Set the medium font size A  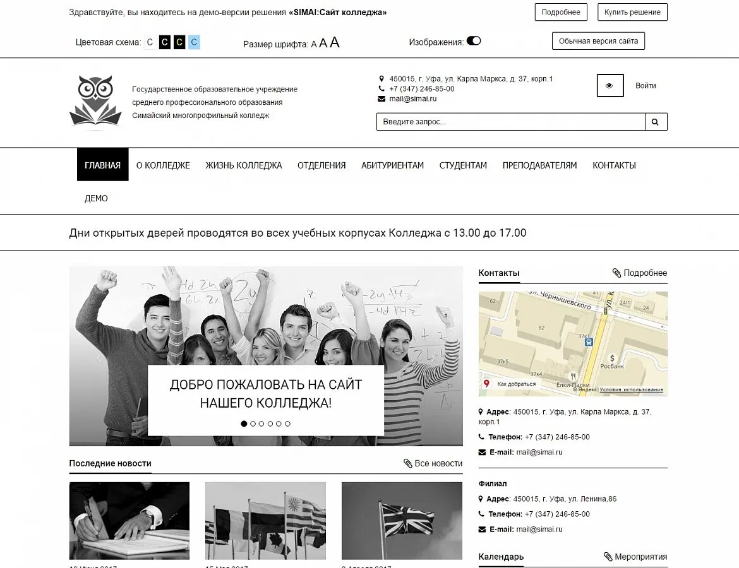(323, 44)
